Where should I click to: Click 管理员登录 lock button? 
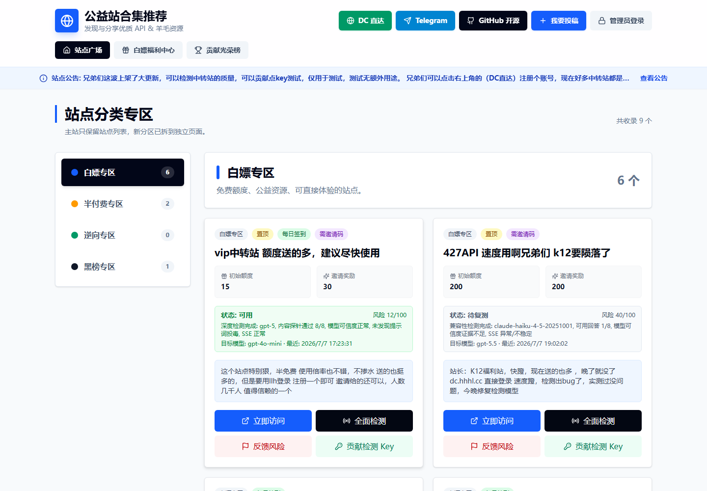coord(621,21)
